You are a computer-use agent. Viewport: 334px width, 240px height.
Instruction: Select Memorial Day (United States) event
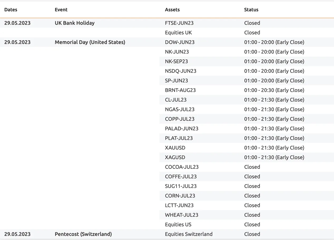(x=90, y=42)
